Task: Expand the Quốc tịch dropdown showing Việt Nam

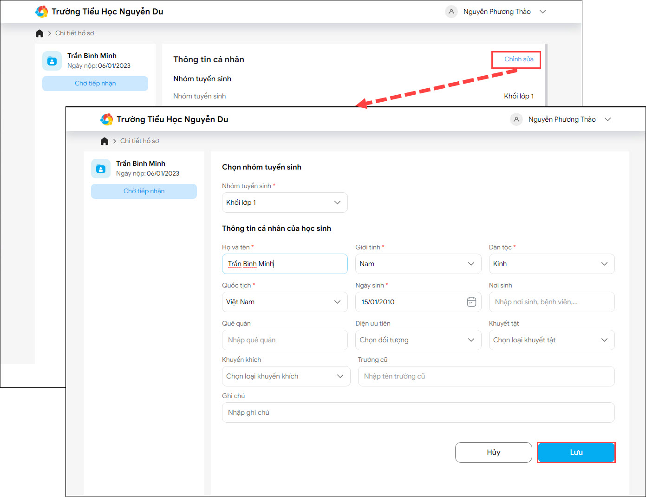Action: click(285, 302)
